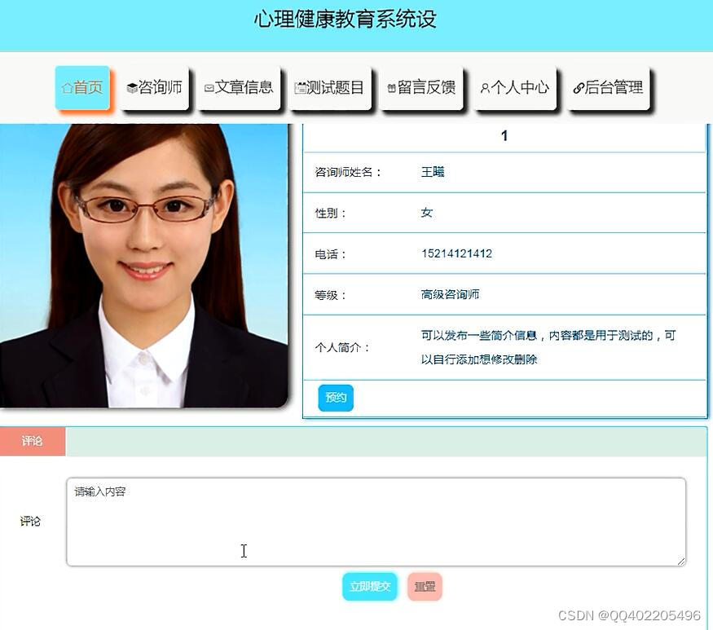Image resolution: width=713 pixels, height=630 pixels.
Task: Click the counselor portrait photo
Action: click(x=143, y=266)
